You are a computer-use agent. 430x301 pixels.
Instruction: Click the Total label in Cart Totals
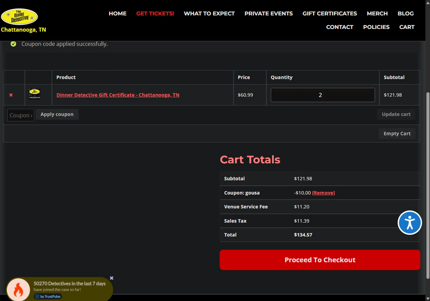[230, 235]
